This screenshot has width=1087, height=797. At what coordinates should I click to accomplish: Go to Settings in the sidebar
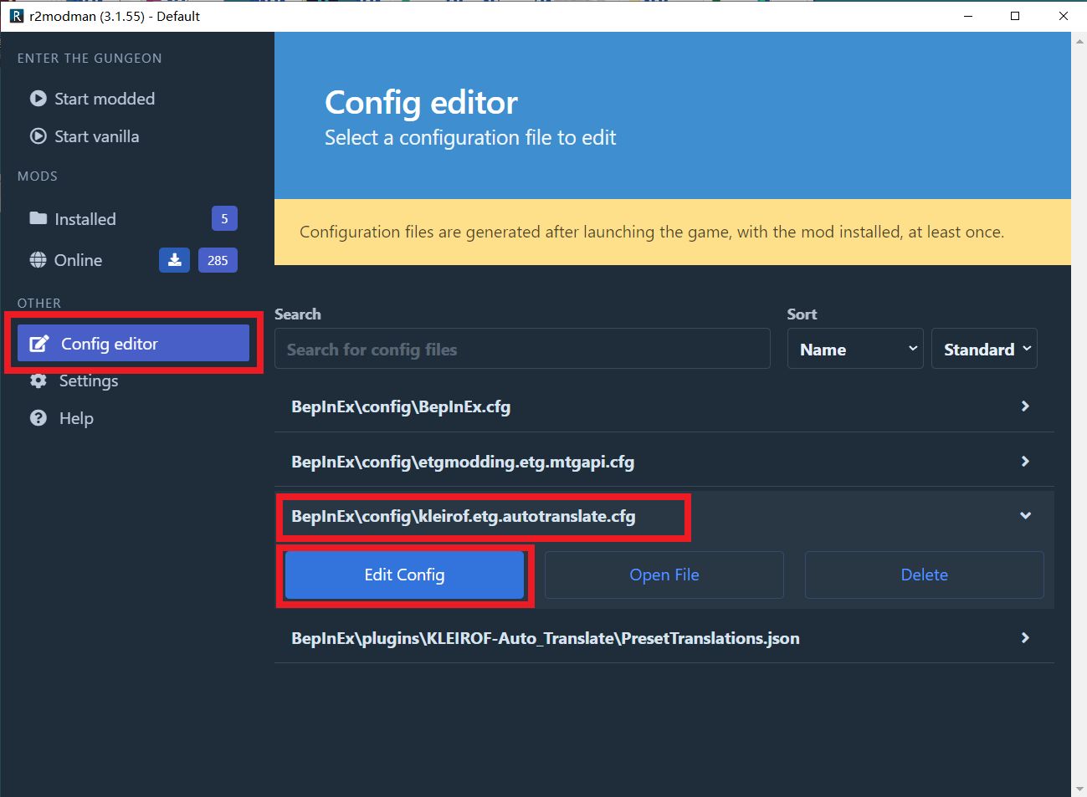pyautogui.click(x=89, y=381)
